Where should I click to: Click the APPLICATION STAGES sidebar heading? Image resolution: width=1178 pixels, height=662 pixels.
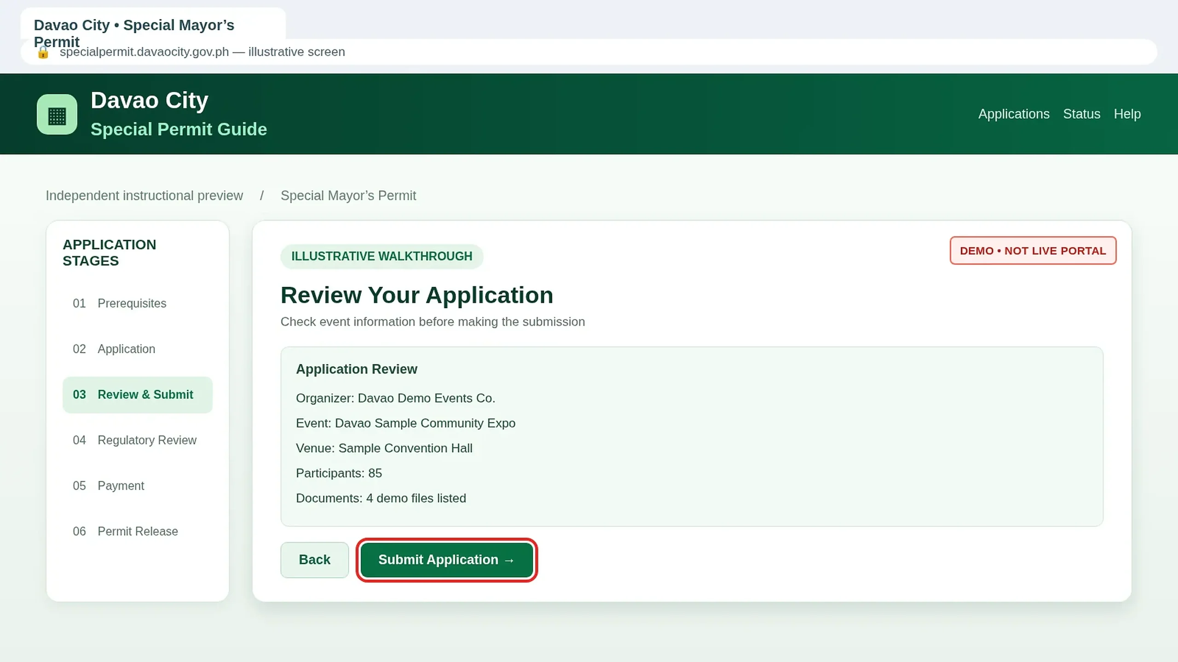tap(110, 253)
